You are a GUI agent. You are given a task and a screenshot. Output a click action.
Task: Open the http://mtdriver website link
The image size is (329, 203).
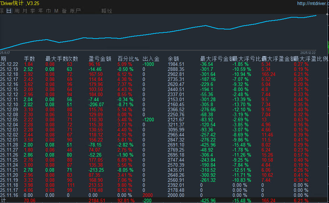[x=313, y=3]
